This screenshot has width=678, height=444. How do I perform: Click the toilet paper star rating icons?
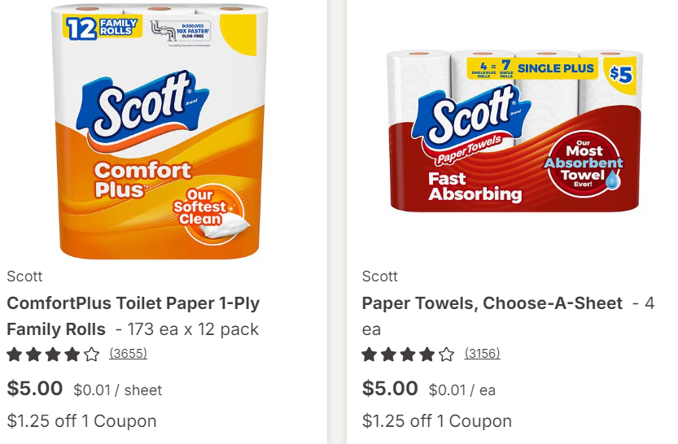[x=53, y=355]
